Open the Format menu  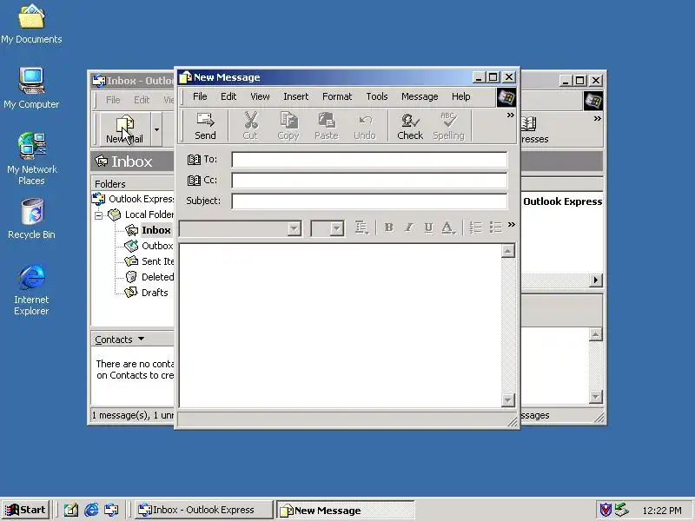(x=337, y=96)
